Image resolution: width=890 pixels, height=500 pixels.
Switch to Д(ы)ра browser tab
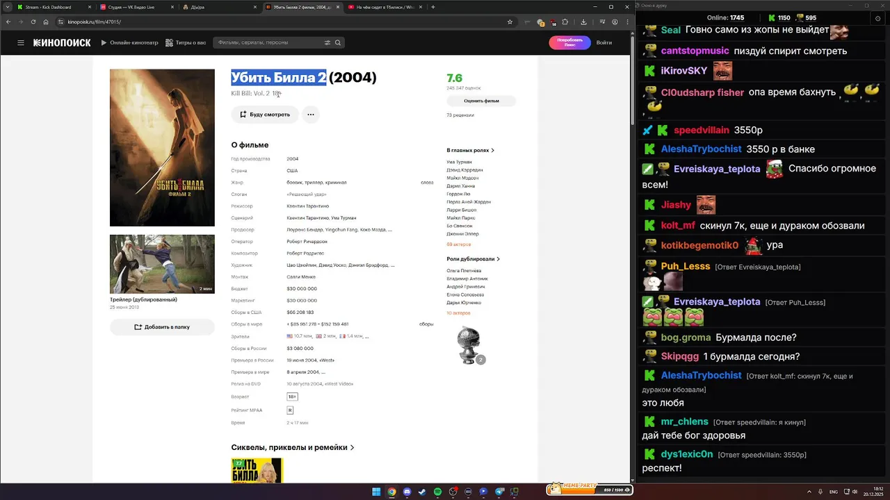[218, 7]
